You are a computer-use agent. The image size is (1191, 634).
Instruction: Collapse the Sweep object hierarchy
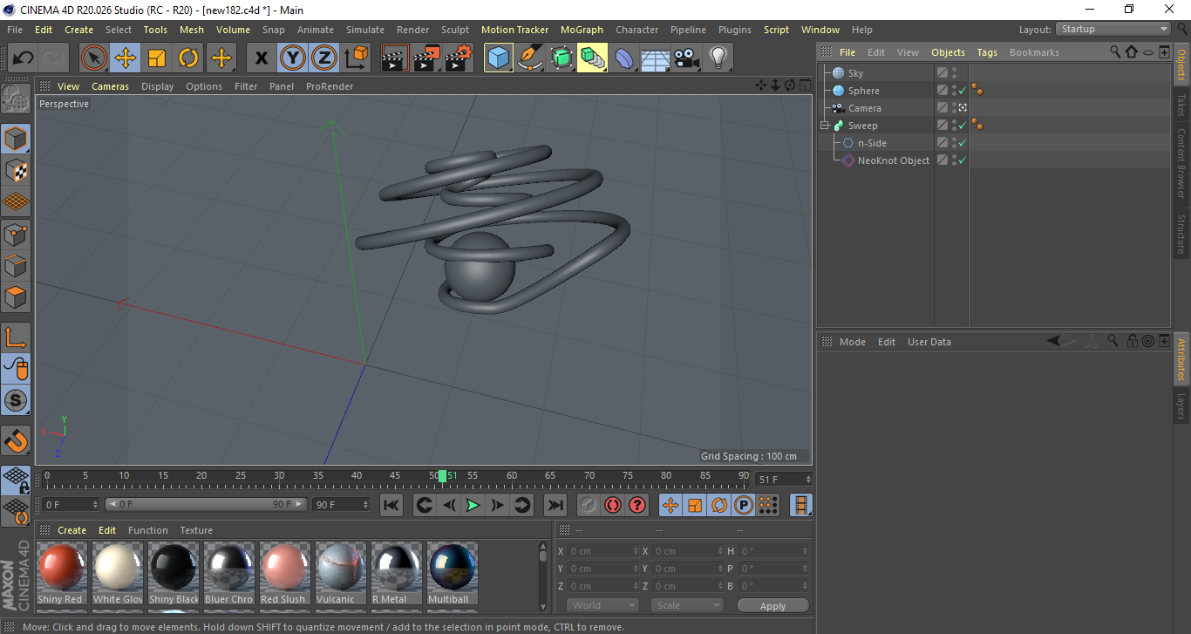click(825, 126)
